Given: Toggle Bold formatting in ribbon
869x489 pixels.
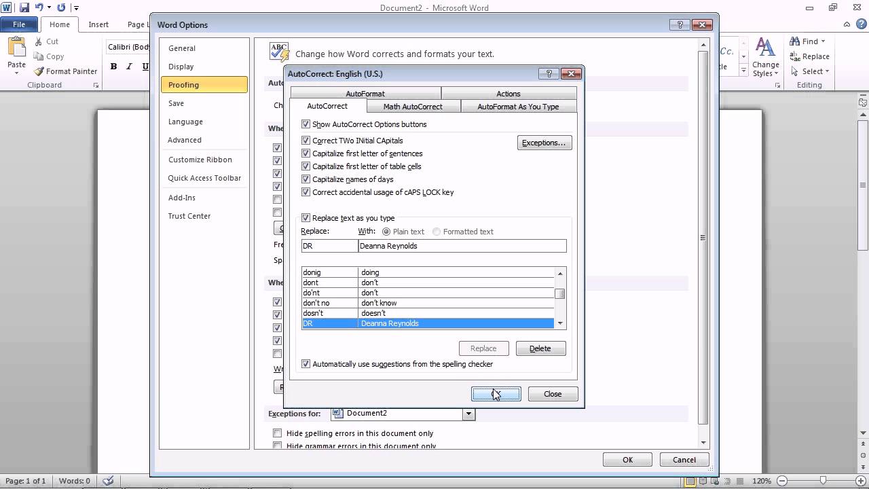Looking at the screenshot, I should click(113, 66).
